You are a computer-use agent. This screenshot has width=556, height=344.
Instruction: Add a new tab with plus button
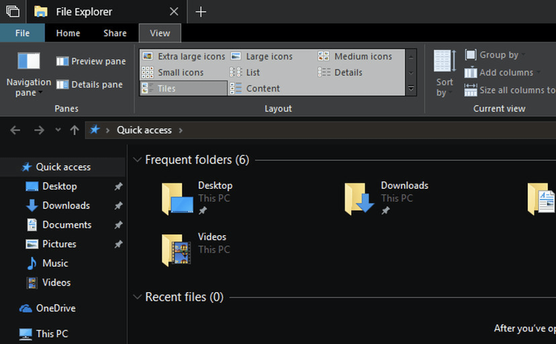coord(201,12)
